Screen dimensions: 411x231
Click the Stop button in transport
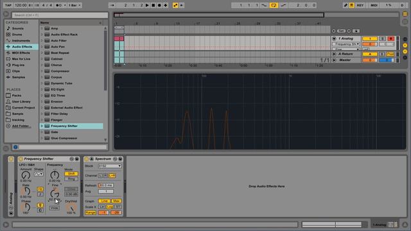pyautogui.click(x=153, y=5)
